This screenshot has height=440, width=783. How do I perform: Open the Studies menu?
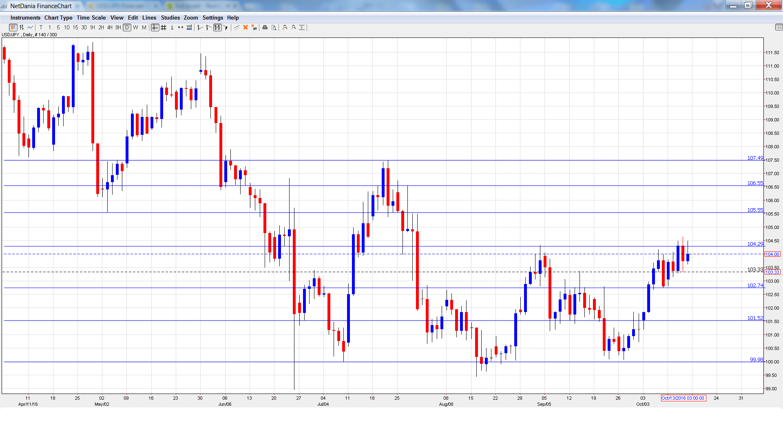pos(170,18)
